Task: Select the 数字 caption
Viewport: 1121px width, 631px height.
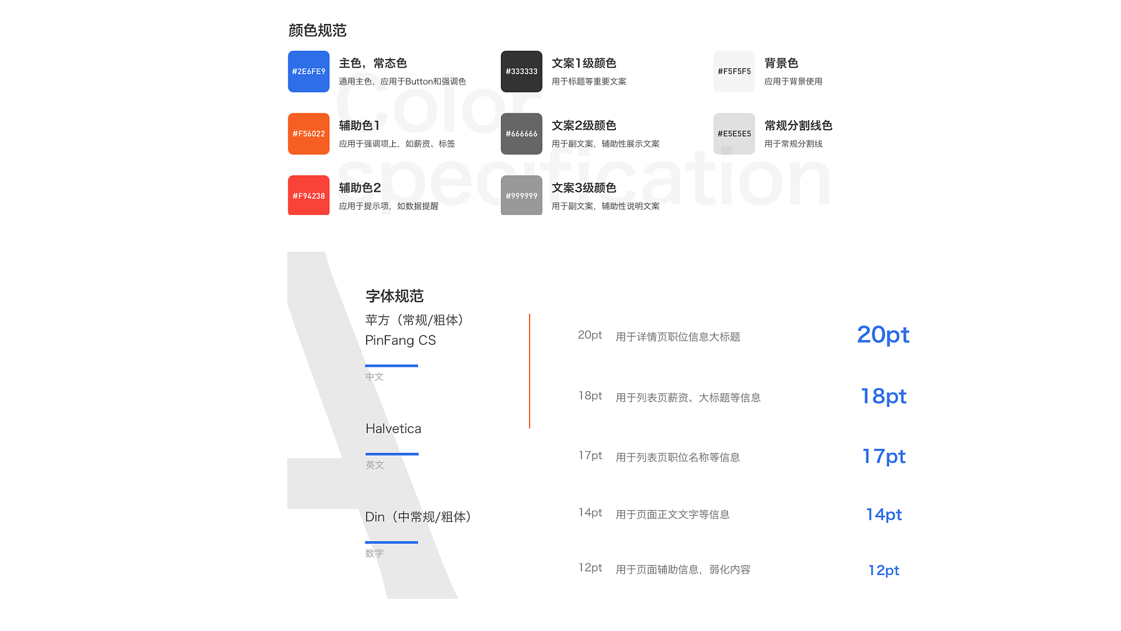Action: [374, 553]
